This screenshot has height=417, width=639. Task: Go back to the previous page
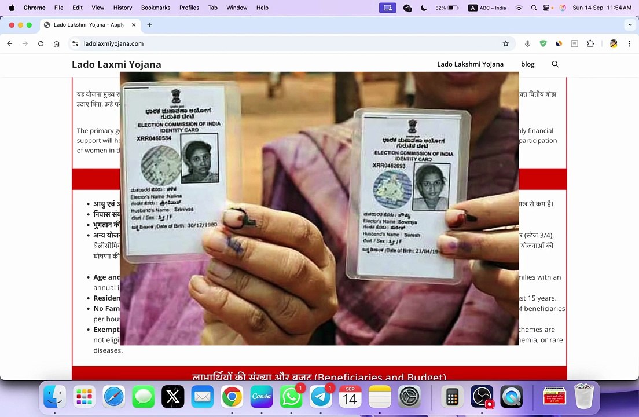10,43
